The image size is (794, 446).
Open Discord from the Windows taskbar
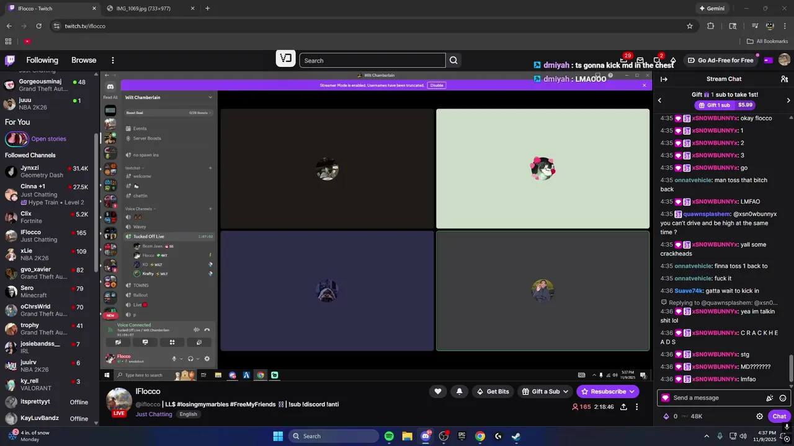click(x=426, y=436)
